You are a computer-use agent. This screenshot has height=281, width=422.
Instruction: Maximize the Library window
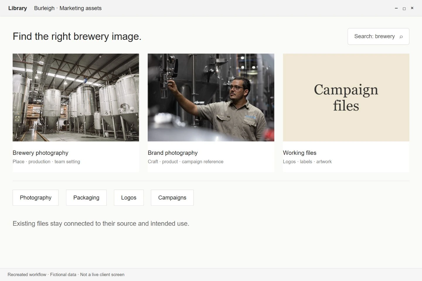[404, 8]
